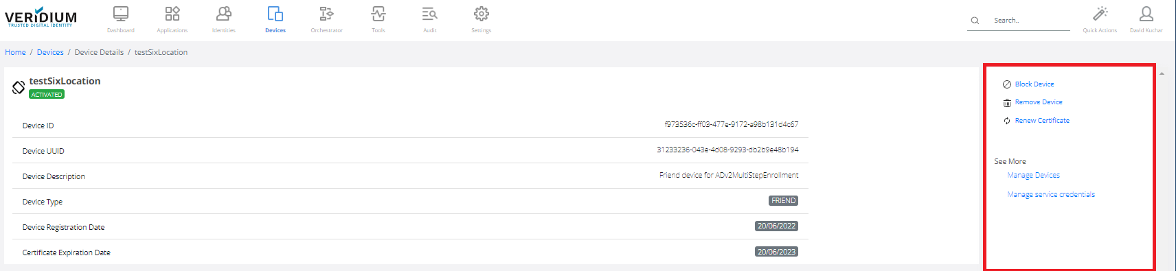Open the Manage Devices link
This screenshot has width=1176, height=271.
tap(1033, 176)
